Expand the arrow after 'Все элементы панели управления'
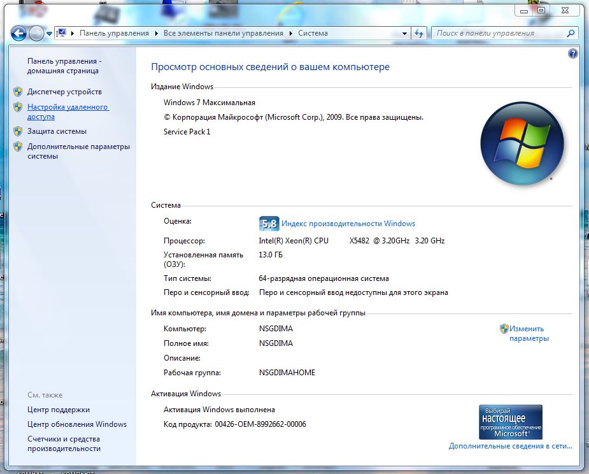Screen dimensions: 589x474 291,33
